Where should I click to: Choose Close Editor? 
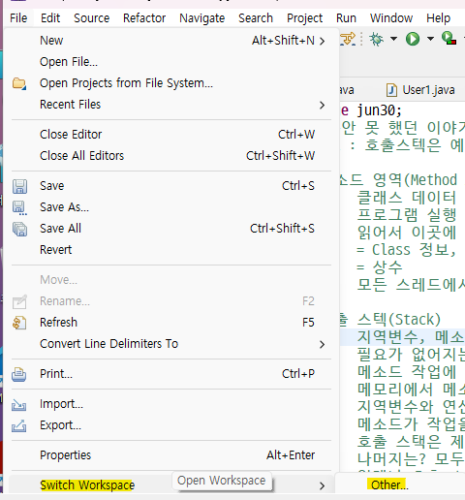[x=171, y=135]
